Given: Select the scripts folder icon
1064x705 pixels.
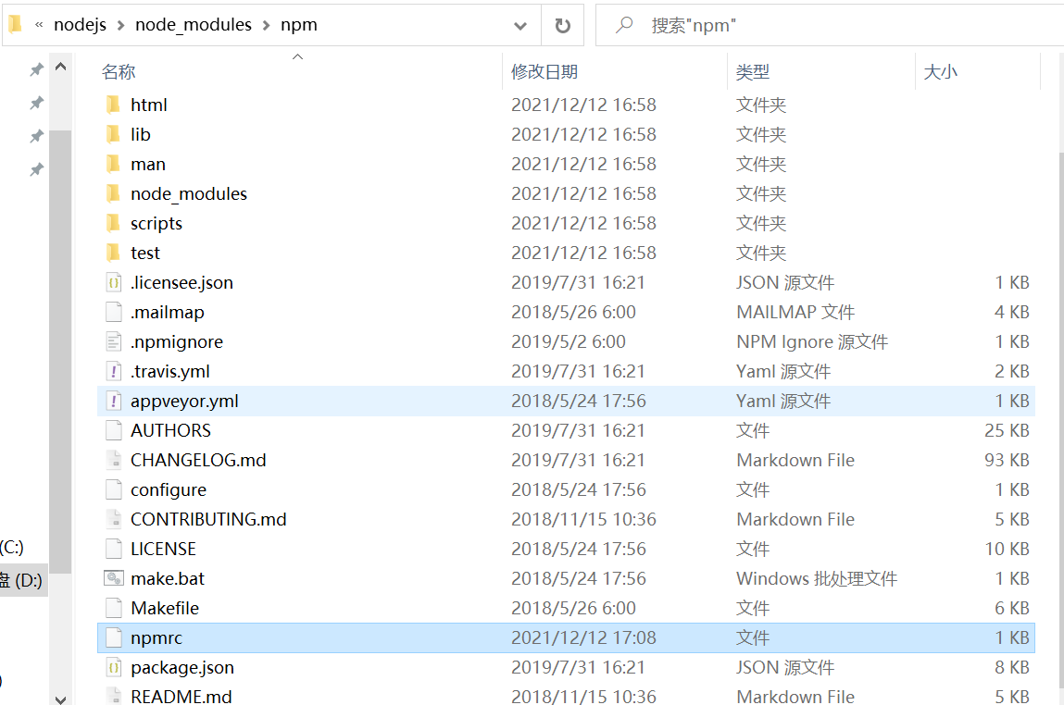Looking at the screenshot, I should (x=113, y=223).
